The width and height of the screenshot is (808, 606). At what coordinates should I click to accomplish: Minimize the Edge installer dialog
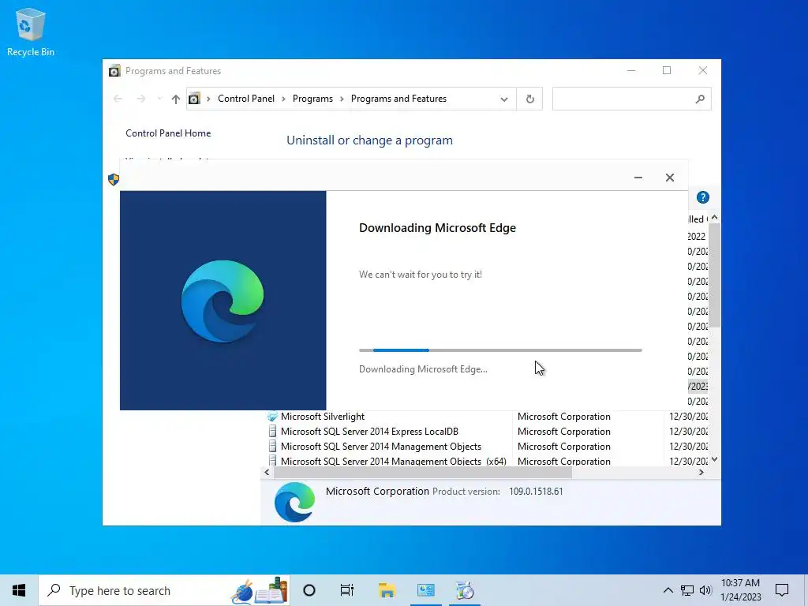pos(638,178)
